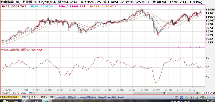Switch to the 報價 3 tab
The width and height of the screenshot is (215, 102).
pos(34,97)
